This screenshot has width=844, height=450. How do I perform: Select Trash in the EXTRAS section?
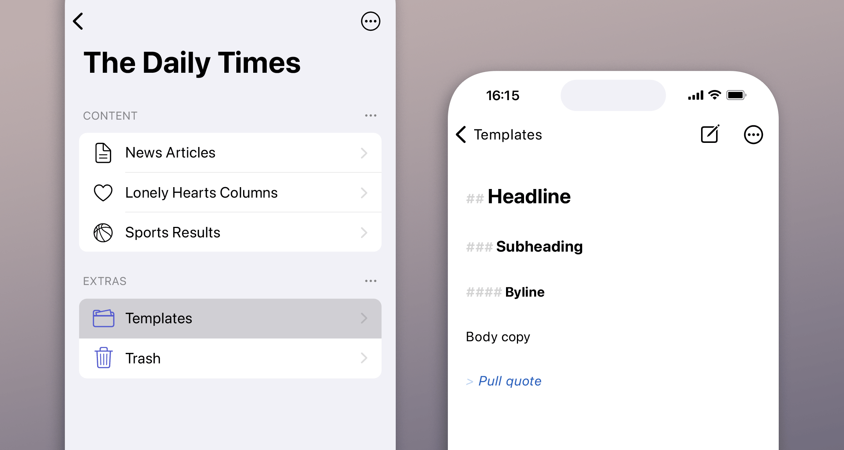(x=231, y=357)
